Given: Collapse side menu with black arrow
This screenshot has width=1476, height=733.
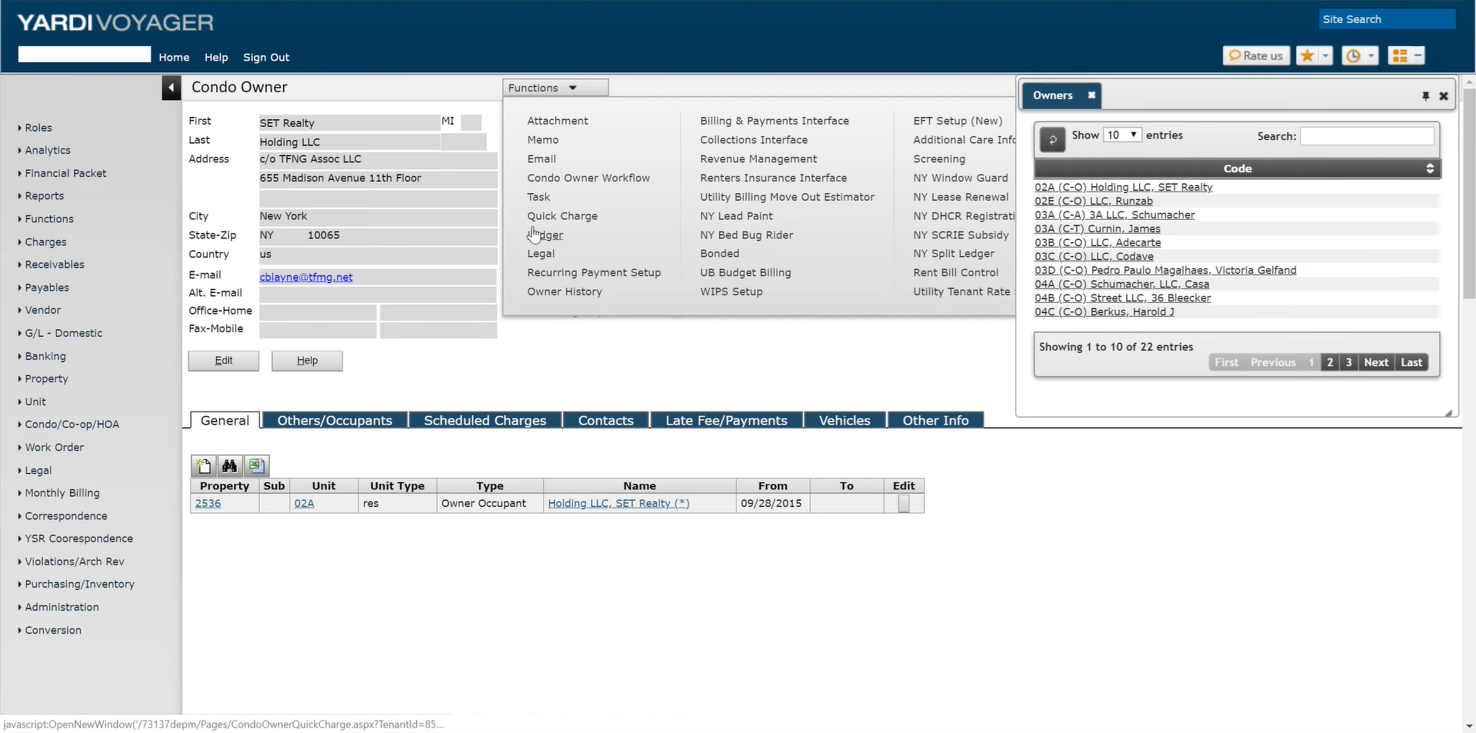Looking at the screenshot, I should coord(171,88).
